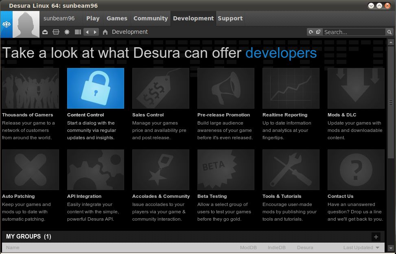Select the Development tab
396x254 pixels.
193,18
